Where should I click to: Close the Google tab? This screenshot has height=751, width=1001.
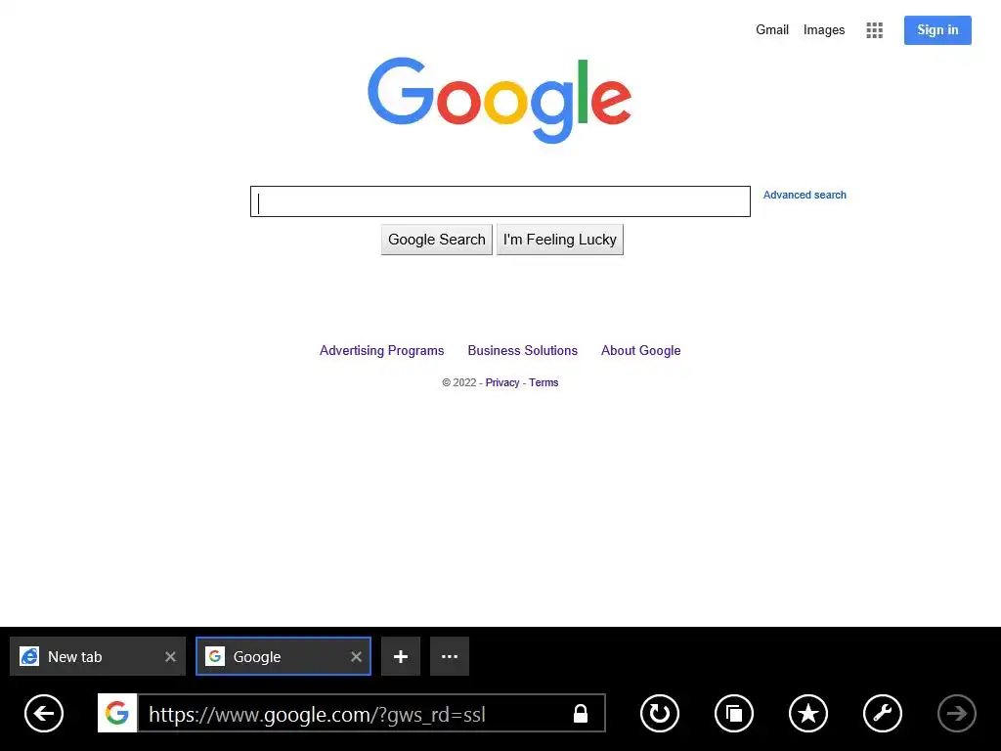356,656
